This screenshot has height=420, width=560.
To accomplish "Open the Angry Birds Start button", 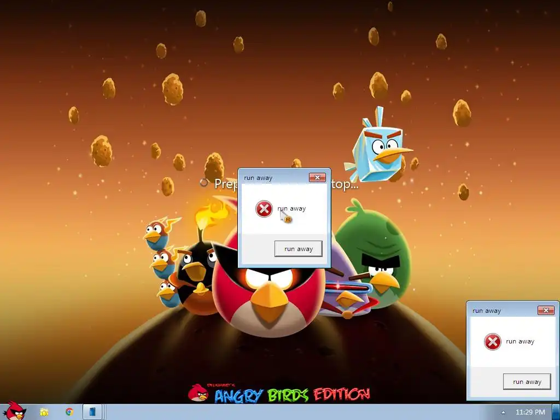I will coord(14,411).
